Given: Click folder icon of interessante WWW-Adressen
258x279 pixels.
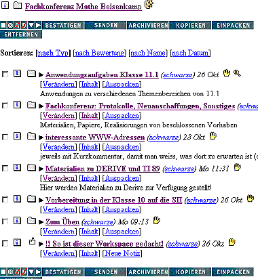Looking at the screenshot, I should click(x=31, y=136).
